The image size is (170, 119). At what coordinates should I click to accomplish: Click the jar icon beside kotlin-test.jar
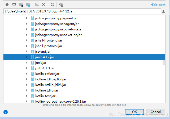[x=33, y=96]
